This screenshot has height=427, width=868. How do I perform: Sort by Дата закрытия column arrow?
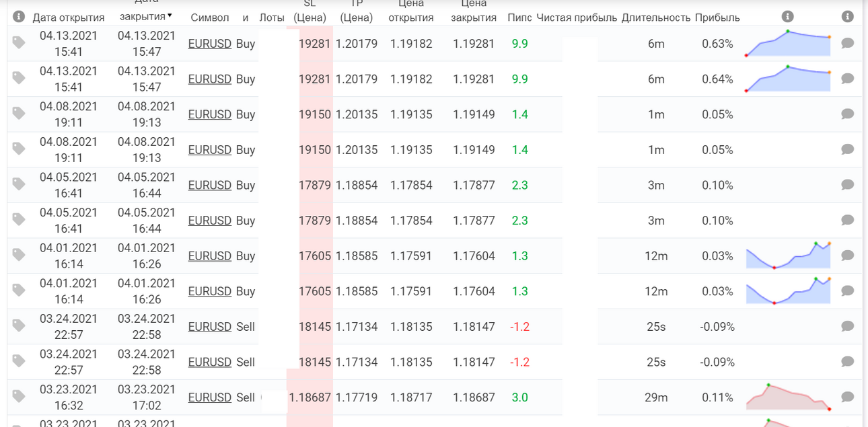tap(170, 15)
